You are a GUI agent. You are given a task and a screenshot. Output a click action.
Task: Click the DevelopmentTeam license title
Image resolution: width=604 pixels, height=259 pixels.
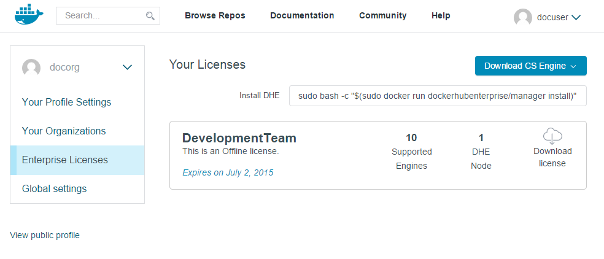[239, 138]
